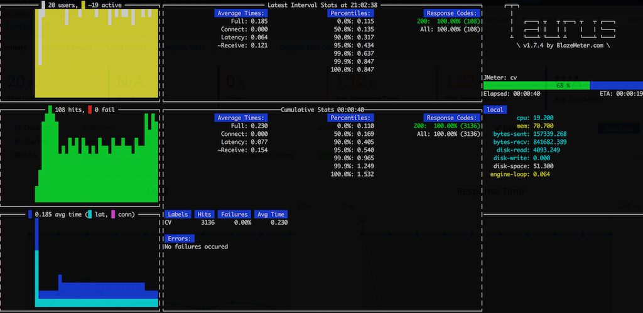Select 'Average Times:' header in Cumulative panel
This screenshot has height=313, width=643.
pos(241,118)
